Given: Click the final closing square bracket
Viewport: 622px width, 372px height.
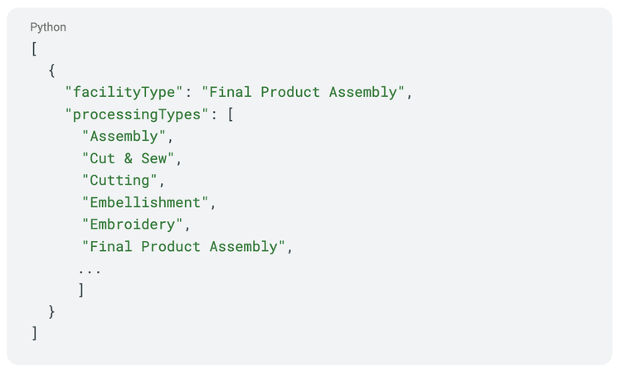Looking at the screenshot, I should (x=35, y=333).
